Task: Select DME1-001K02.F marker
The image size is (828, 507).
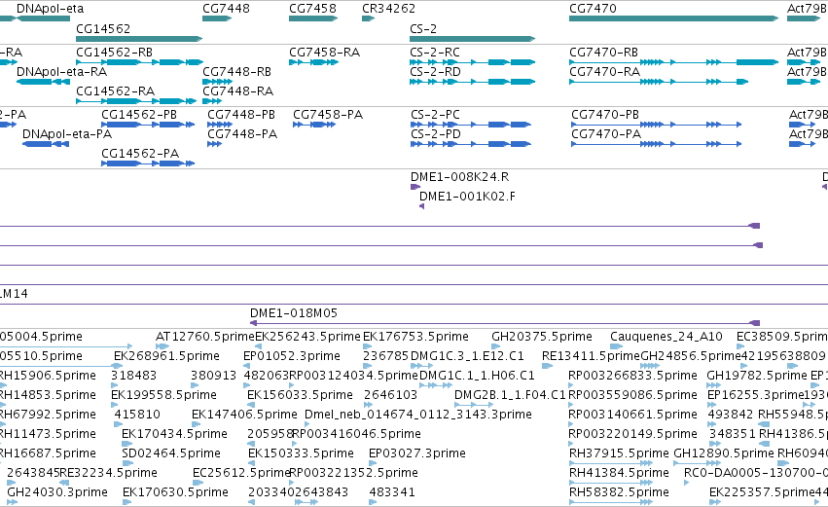Action: [421, 206]
